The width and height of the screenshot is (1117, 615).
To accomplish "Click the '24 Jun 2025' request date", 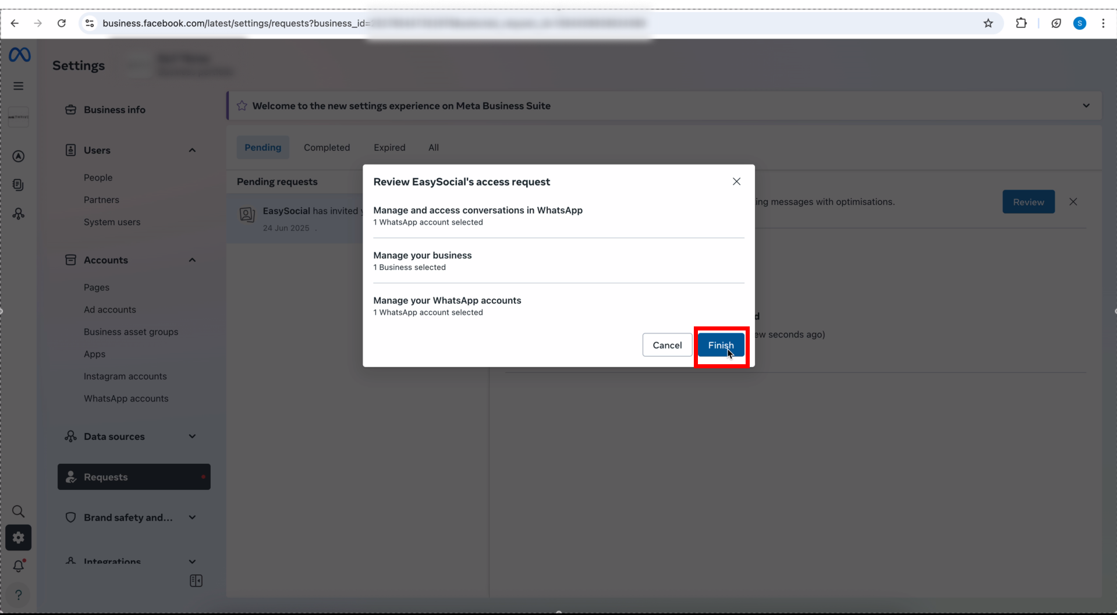I will point(286,228).
